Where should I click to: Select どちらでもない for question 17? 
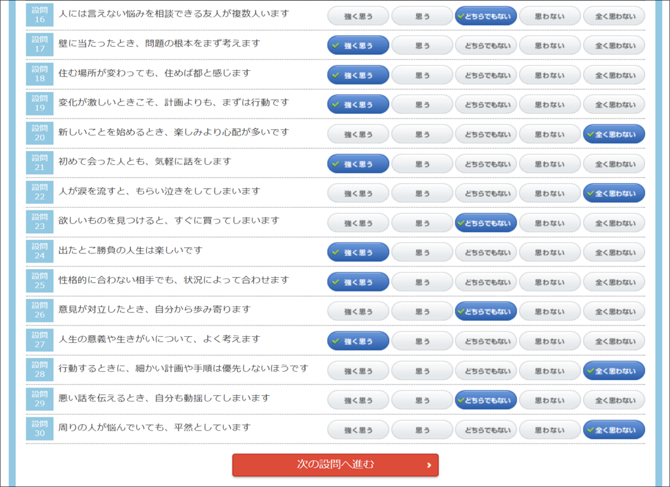[486, 46]
